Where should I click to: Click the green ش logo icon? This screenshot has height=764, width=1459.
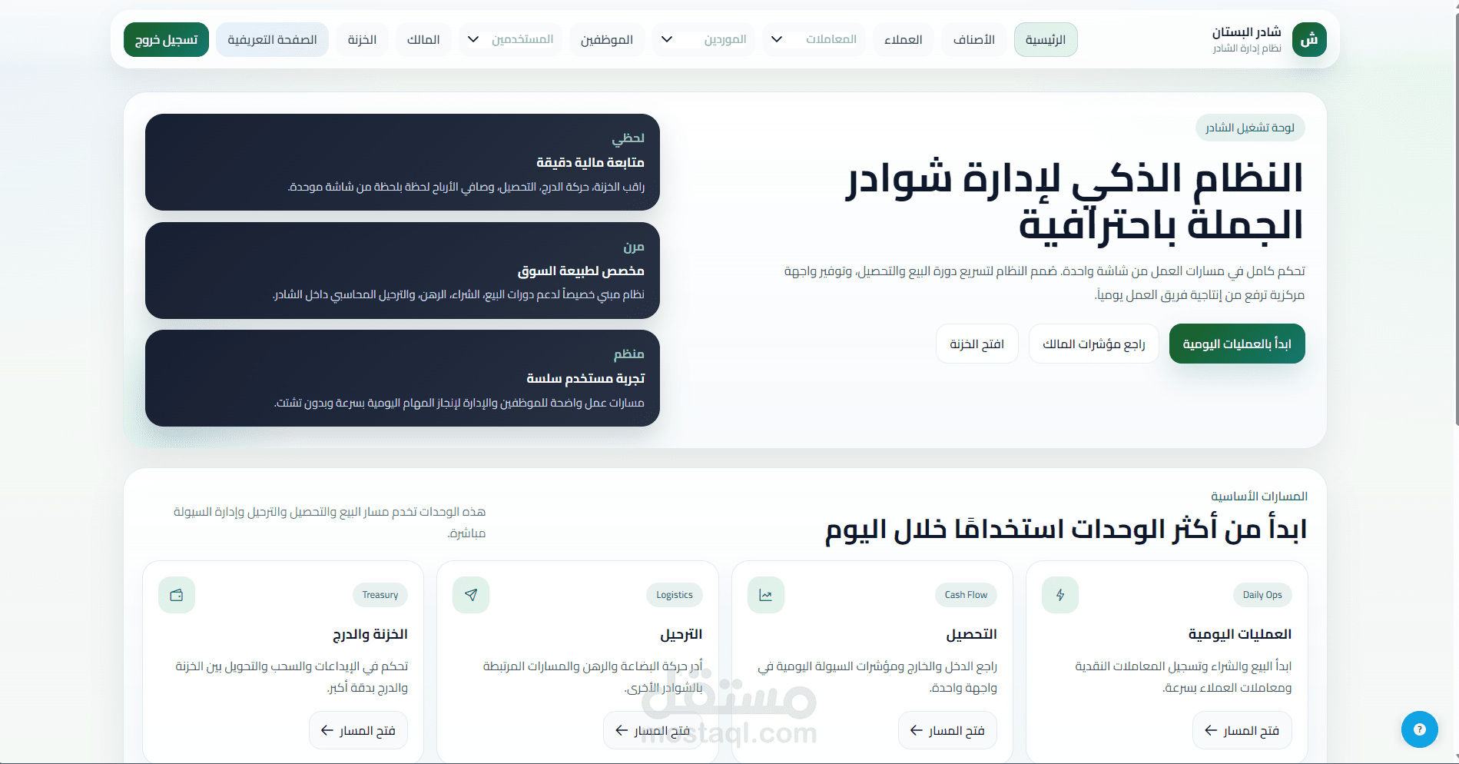tap(1309, 39)
